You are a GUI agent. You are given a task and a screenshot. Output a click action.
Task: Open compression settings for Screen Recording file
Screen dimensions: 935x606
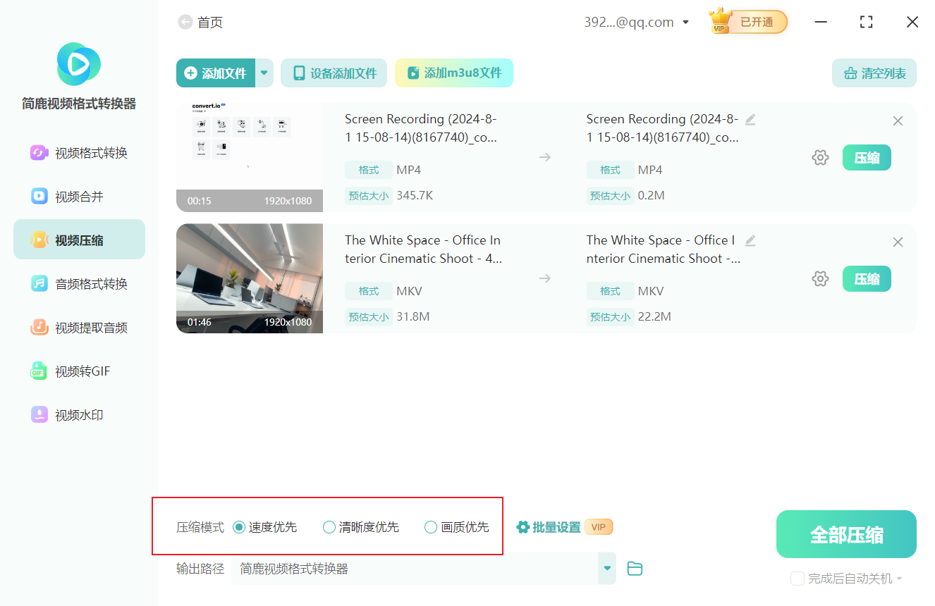[820, 157]
